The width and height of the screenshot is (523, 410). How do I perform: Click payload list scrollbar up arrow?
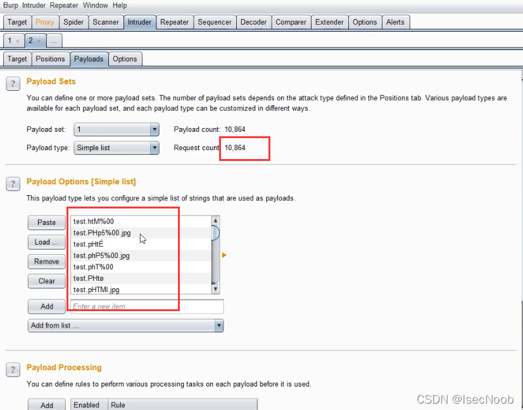click(x=215, y=221)
